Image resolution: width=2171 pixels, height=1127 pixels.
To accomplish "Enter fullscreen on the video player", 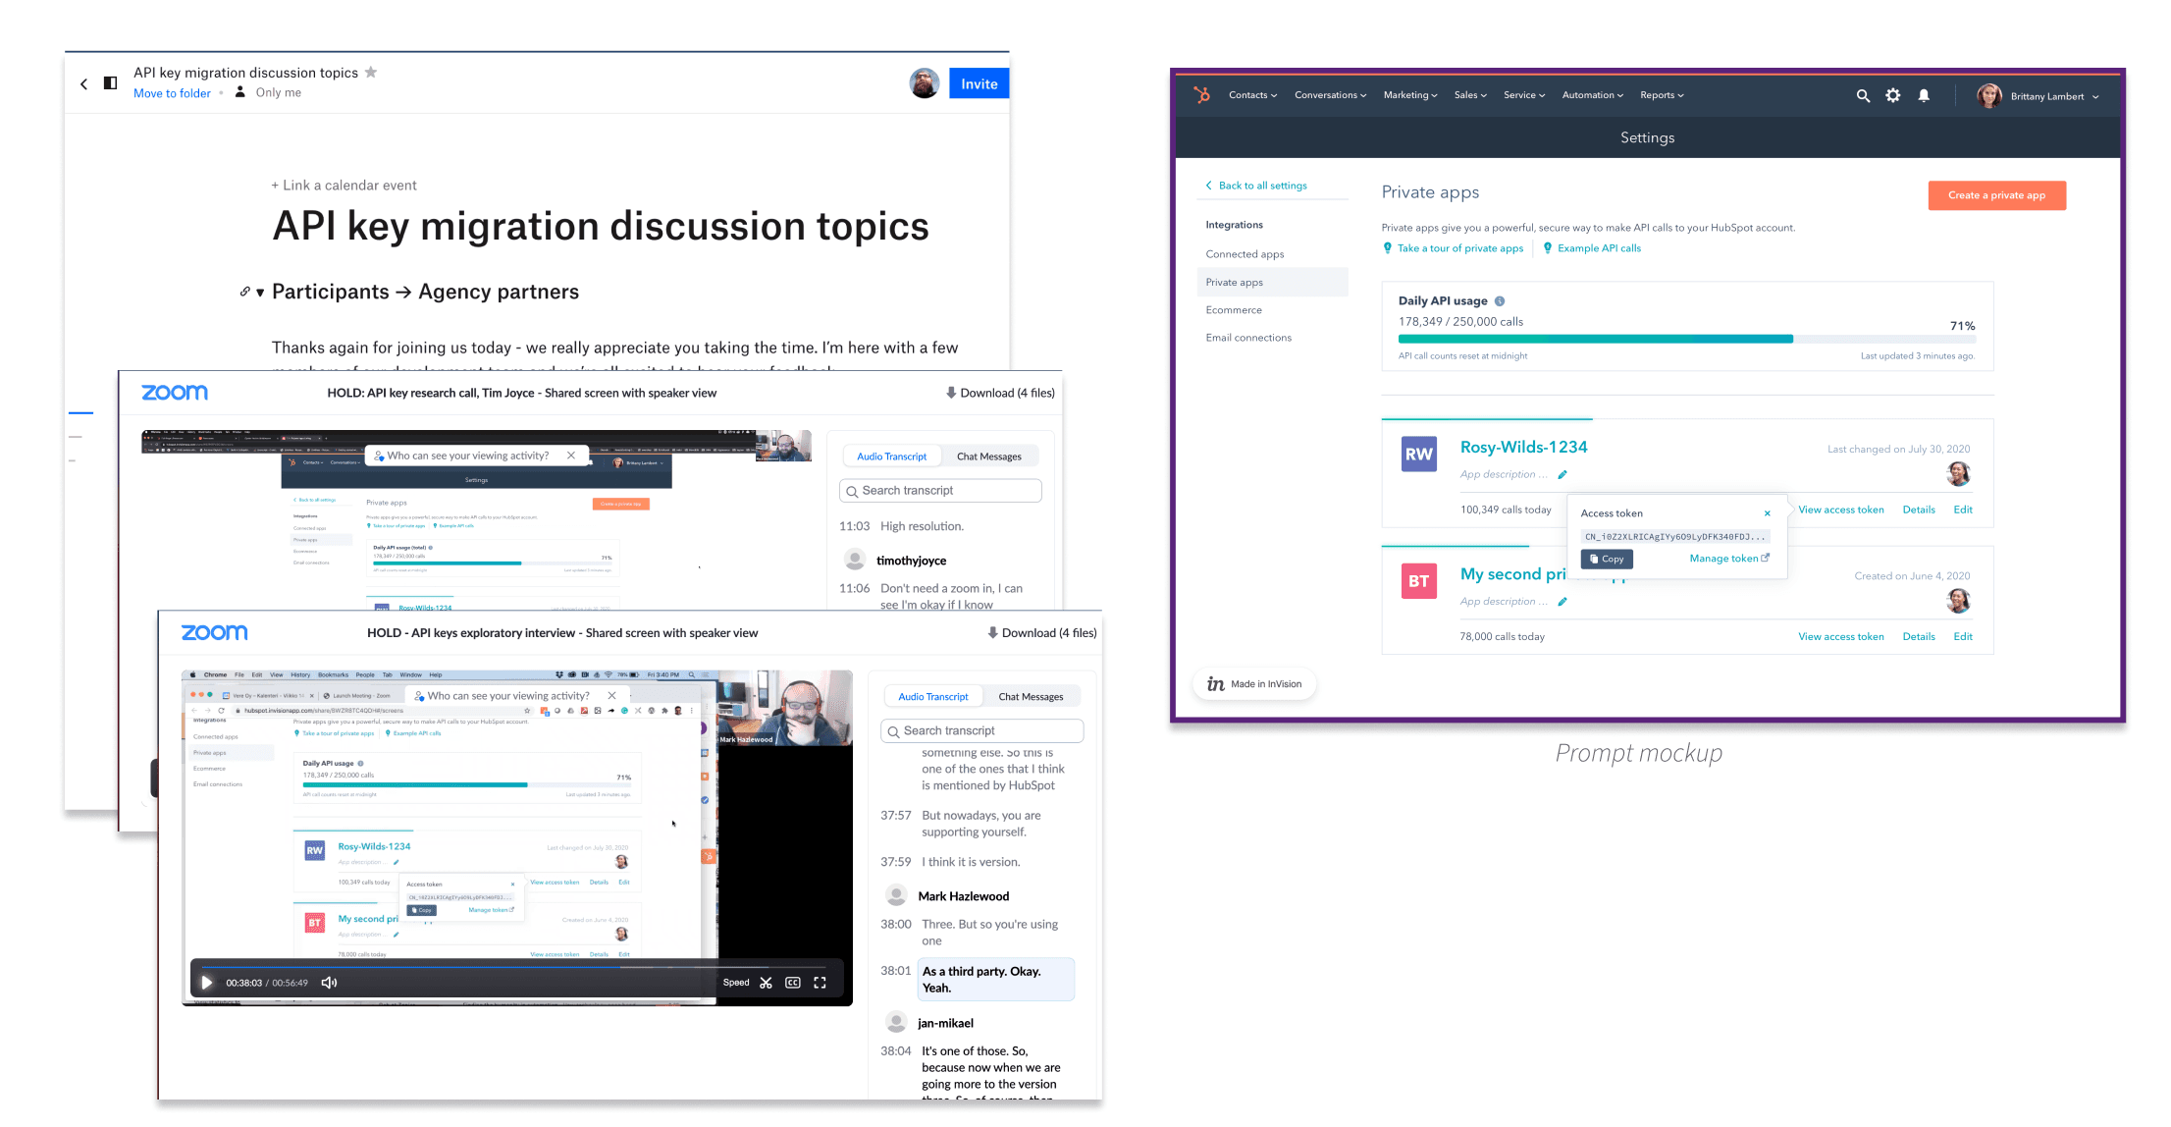I will (821, 983).
